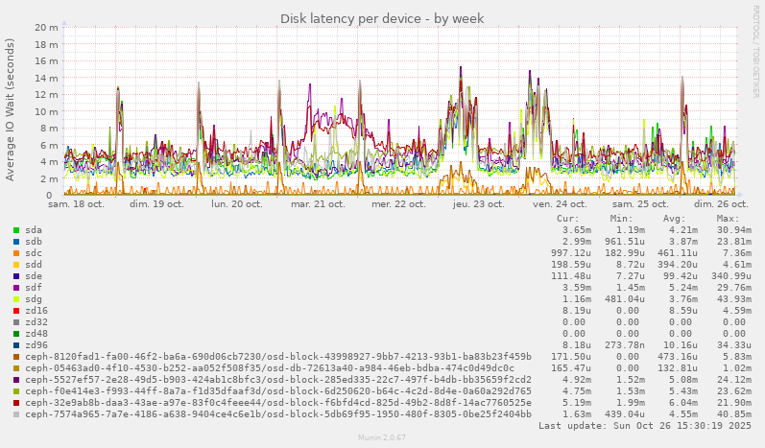Viewport: 765px width, 448px height.
Task: Click the purple sdf legend swatch
Action: [x=16, y=288]
